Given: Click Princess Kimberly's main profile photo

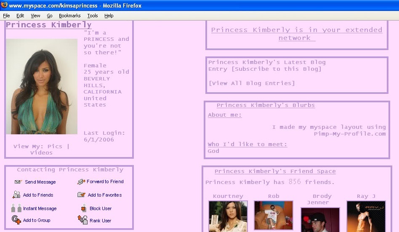Looking at the screenshot, I should (42, 86).
